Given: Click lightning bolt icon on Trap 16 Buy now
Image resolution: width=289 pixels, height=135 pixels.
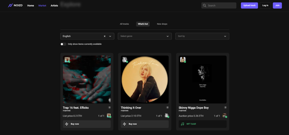Looking at the screenshot, I should click(67, 124).
